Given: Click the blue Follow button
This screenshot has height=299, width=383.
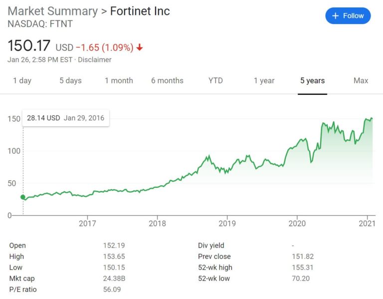Looking at the screenshot, I should click(348, 16).
